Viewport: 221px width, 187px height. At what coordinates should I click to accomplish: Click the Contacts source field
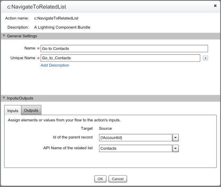[x=135, y=149]
